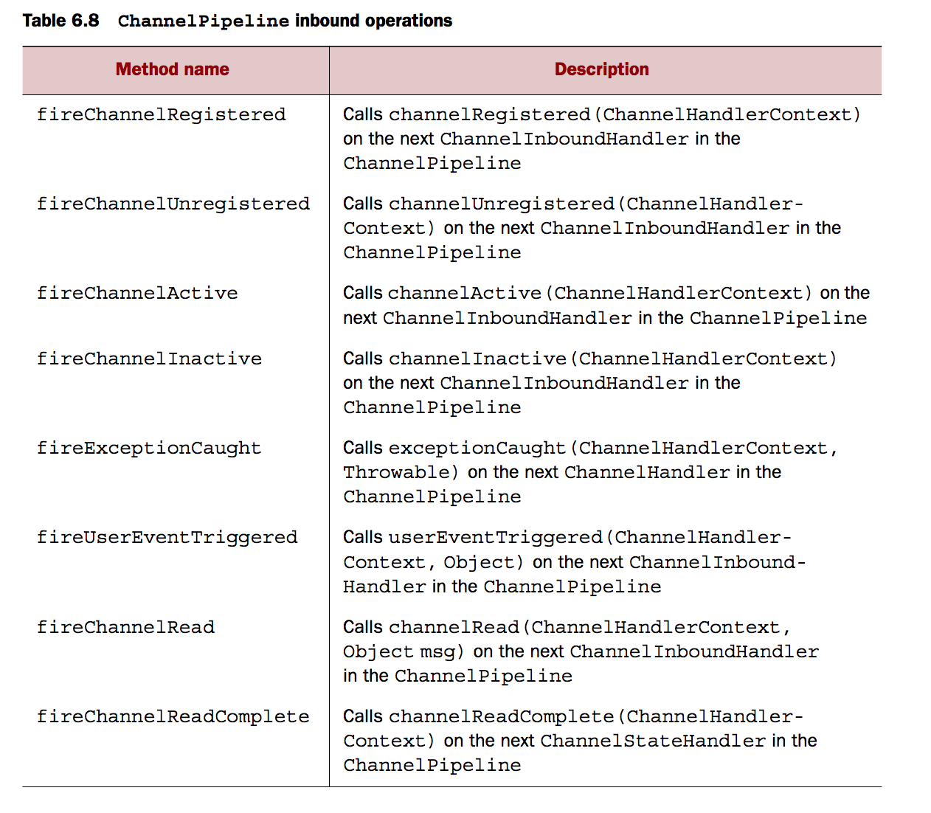Click the Method name column header

pyautogui.click(x=172, y=69)
